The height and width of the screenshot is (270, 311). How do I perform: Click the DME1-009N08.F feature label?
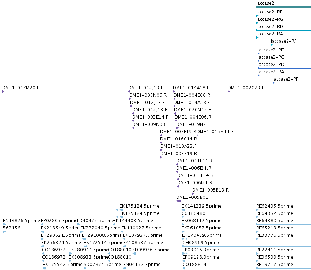tap(151, 124)
